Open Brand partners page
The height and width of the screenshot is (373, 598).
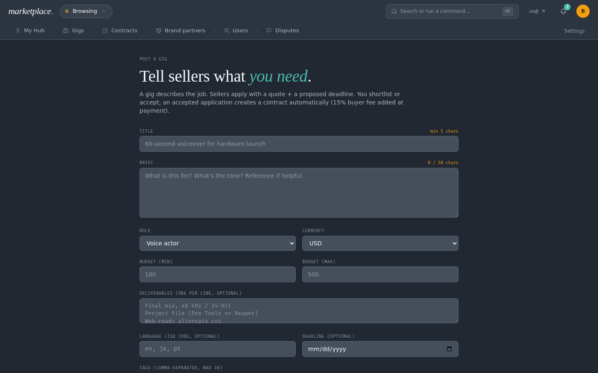pos(181,31)
